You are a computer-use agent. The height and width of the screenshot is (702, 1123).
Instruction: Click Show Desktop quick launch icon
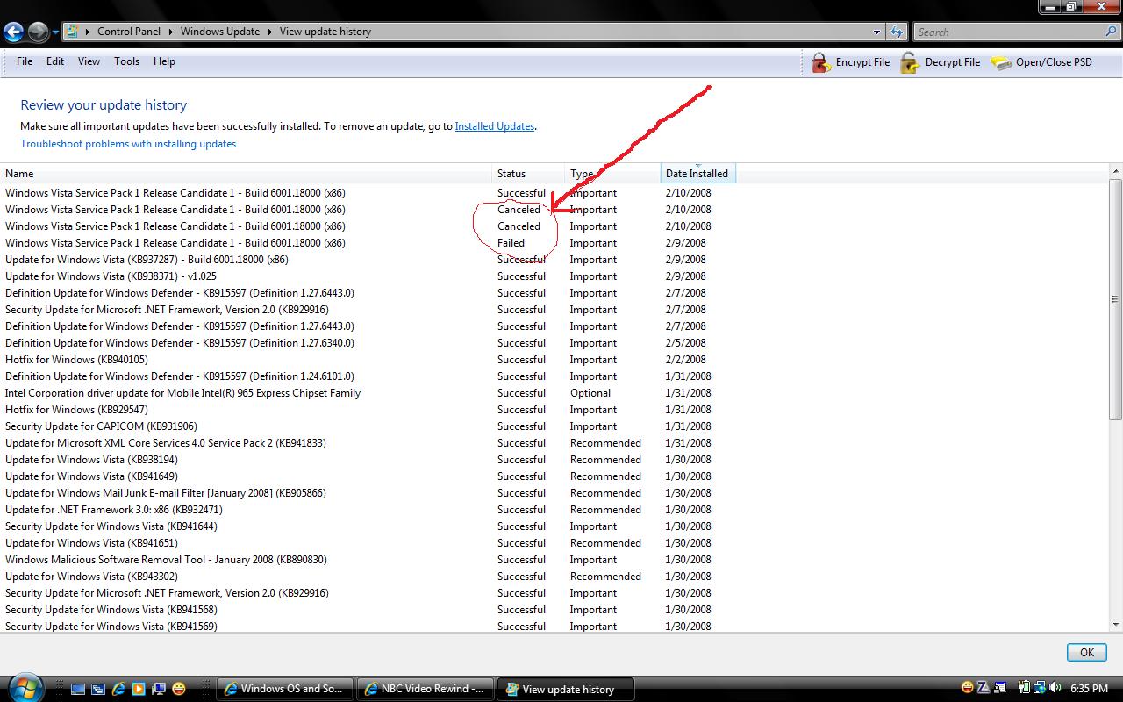point(78,689)
